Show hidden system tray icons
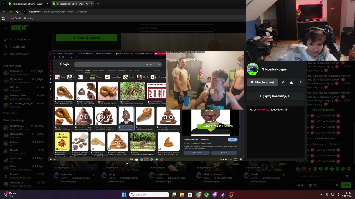The image size is (355, 199). click(x=321, y=195)
